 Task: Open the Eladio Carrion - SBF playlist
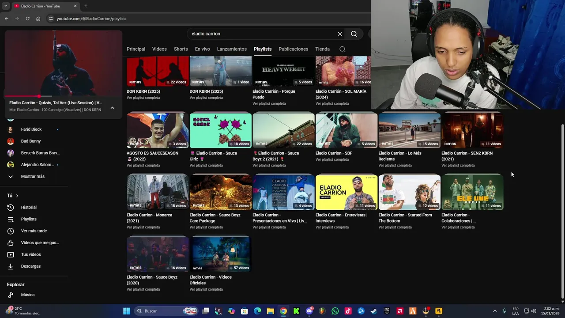(x=347, y=130)
